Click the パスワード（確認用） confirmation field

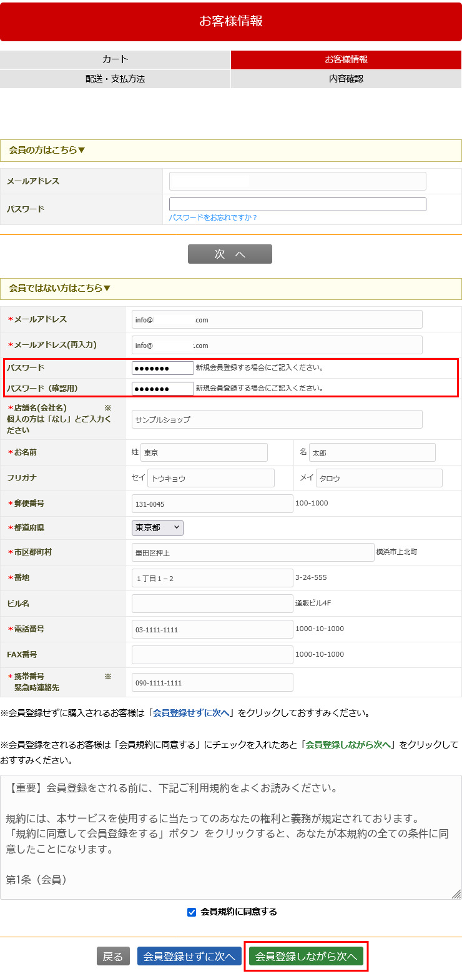163,389
